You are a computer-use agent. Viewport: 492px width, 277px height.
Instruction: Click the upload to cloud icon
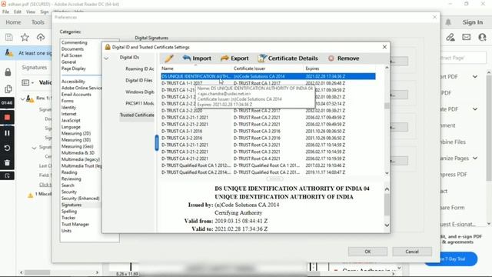pyautogui.click(x=41, y=38)
